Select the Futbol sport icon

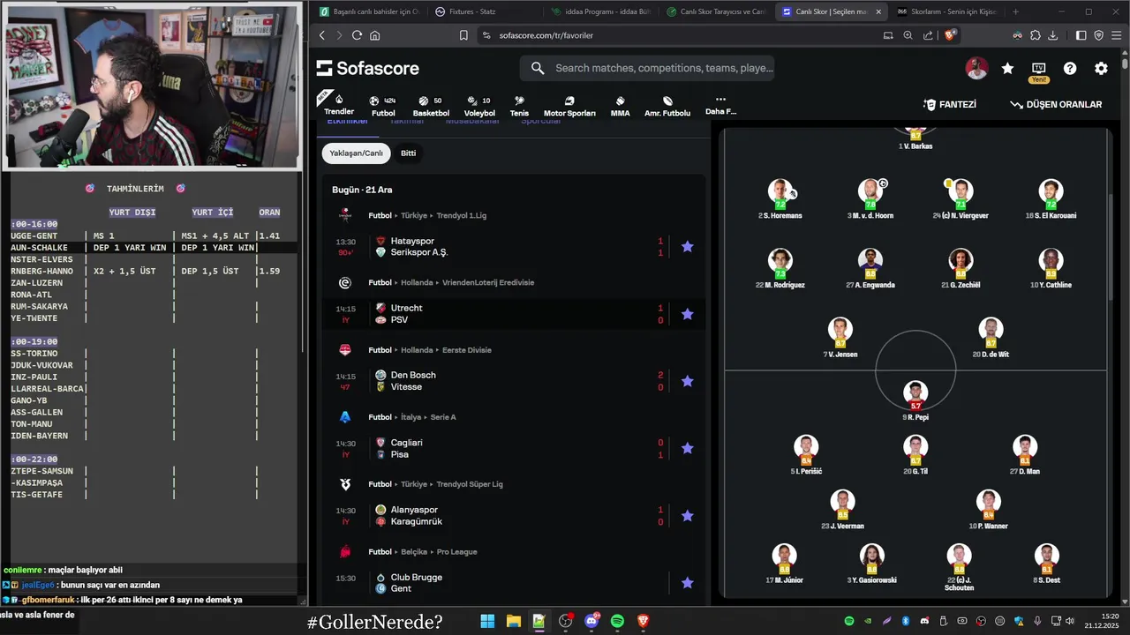click(383, 107)
